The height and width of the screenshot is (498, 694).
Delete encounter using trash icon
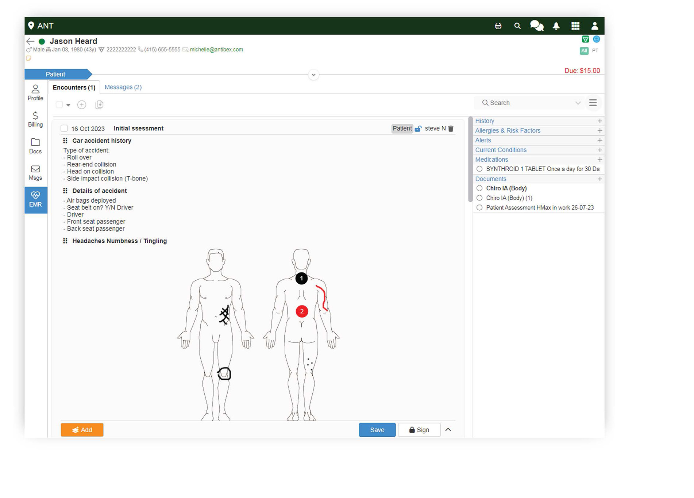tap(451, 129)
